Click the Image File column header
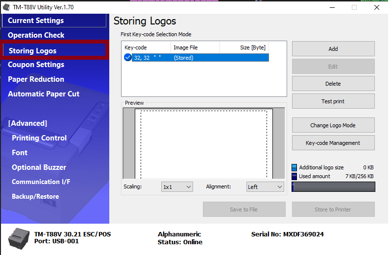This screenshot has width=392, height=255. pos(195,47)
